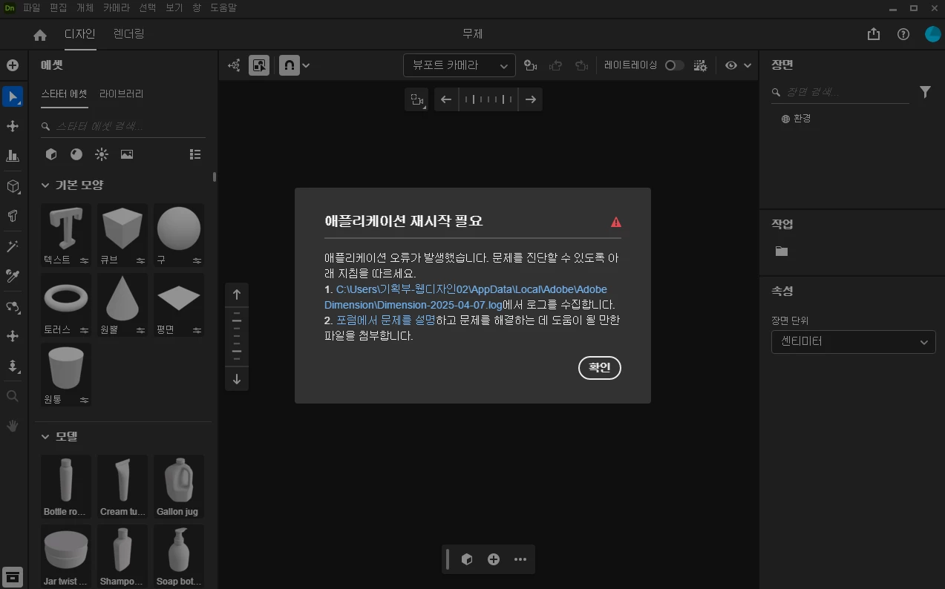Click the camera bookmark icon
The image size is (945, 589).
(x=530, y=65)
